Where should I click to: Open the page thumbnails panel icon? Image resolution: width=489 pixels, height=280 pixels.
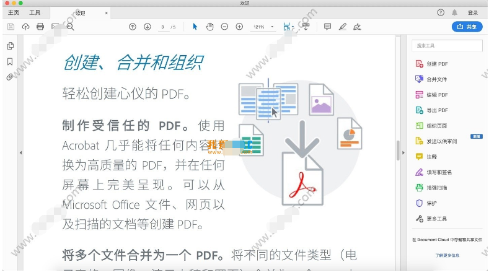11,46
